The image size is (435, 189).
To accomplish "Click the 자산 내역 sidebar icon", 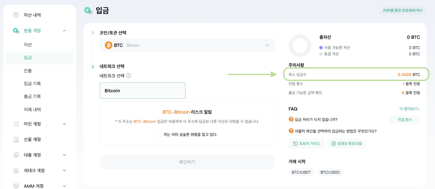I will 16,15.
